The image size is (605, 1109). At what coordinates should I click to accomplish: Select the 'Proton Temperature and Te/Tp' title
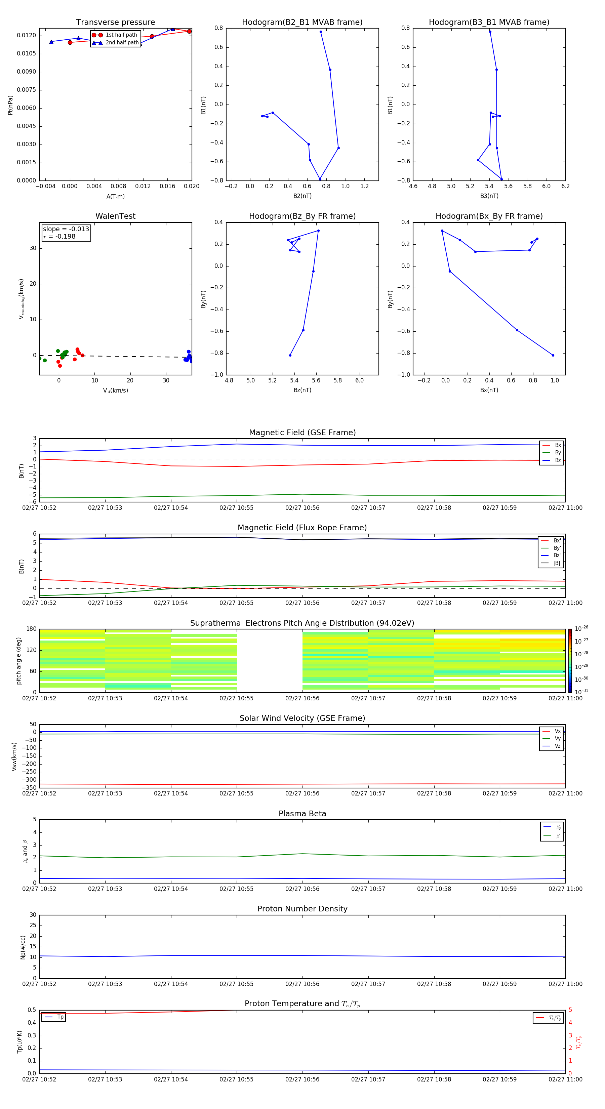coord(302,1004)
